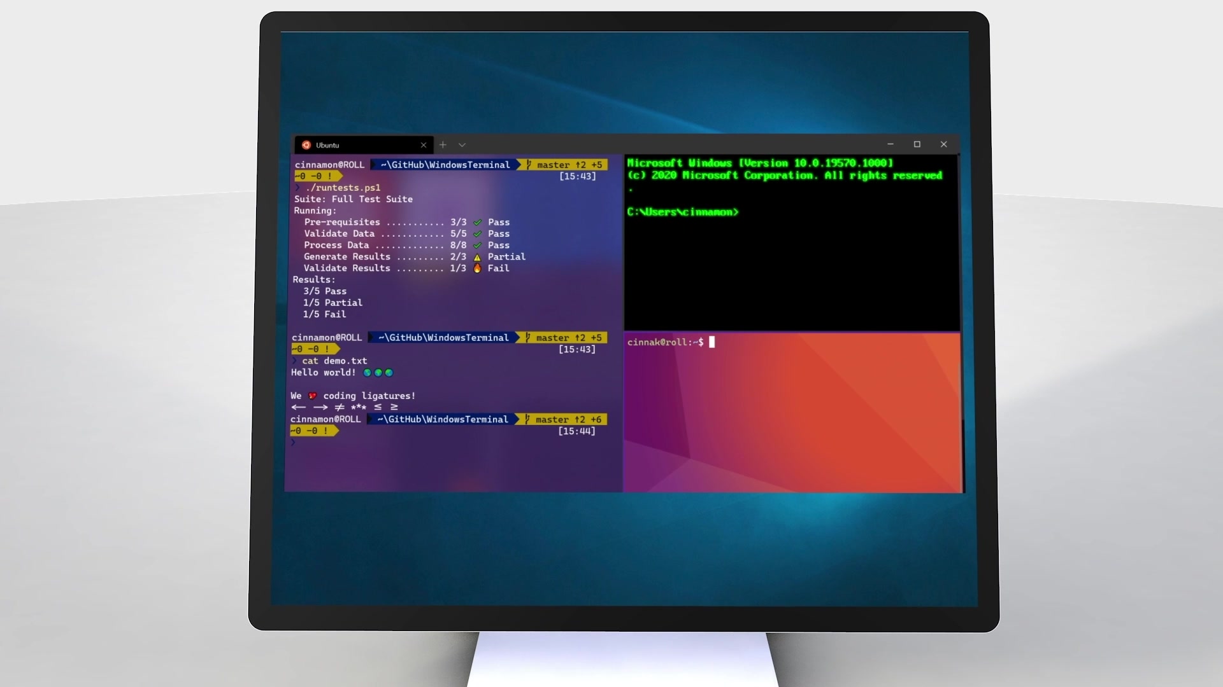Click the 'cat demo.txt' command
The image size is (1223, 687).
[x=334, y=361]
